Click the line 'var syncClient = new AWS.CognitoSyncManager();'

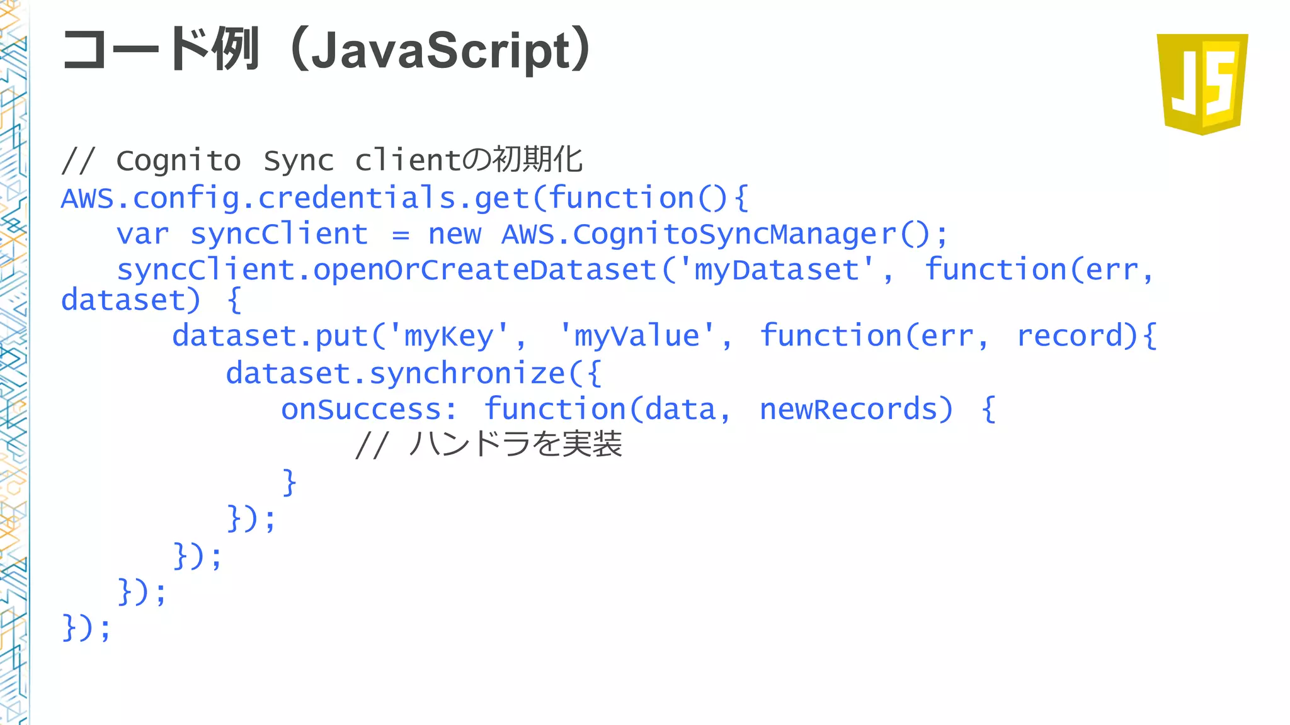(532, 235)
